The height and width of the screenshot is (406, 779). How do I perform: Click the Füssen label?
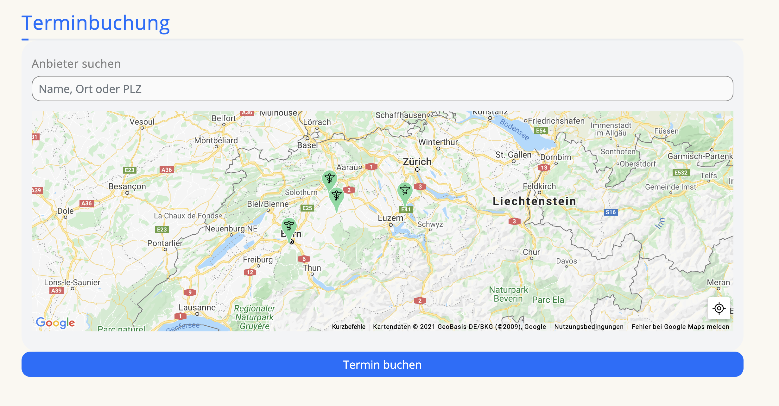tap(666, 131)
